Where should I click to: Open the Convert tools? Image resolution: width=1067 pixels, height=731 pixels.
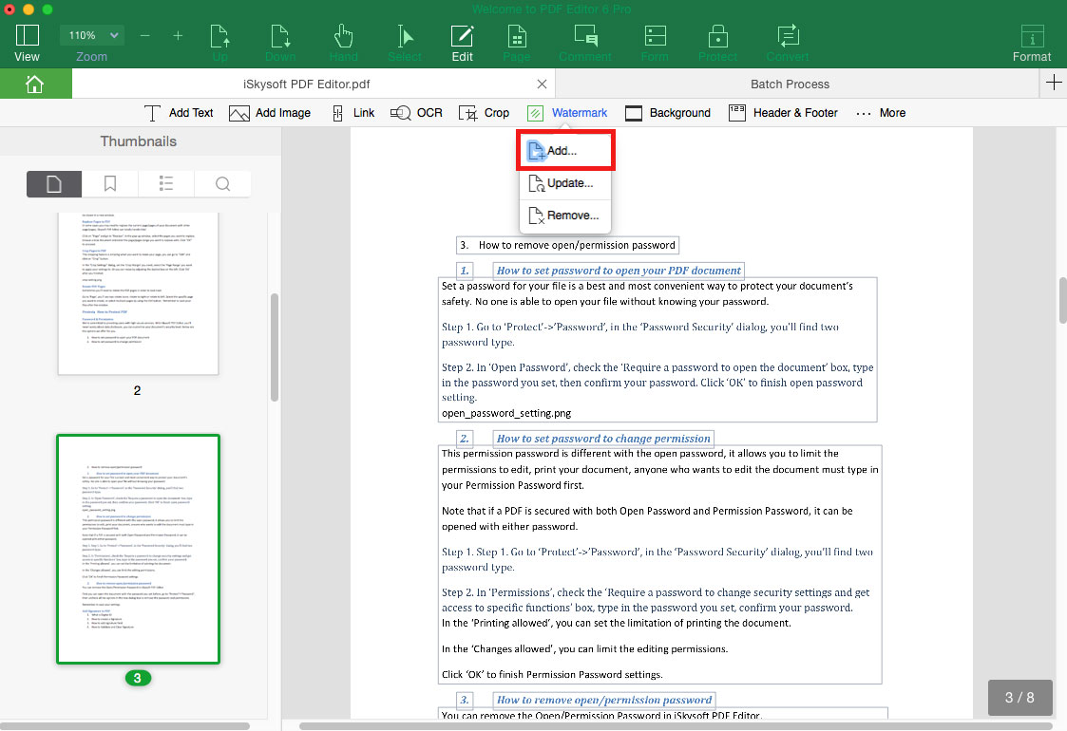coord(788,43)
